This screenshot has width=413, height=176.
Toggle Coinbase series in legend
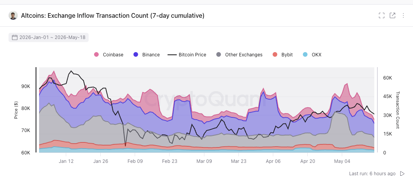(x=109, y=55)
